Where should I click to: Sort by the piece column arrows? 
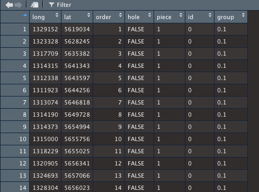[x=181, y=15]
